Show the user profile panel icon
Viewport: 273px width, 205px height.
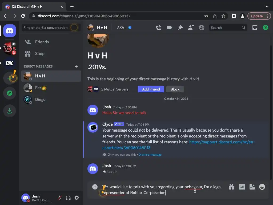click(x=202, y=27)
